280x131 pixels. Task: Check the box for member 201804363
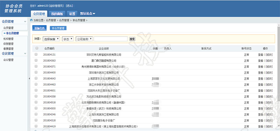[36, 60]
